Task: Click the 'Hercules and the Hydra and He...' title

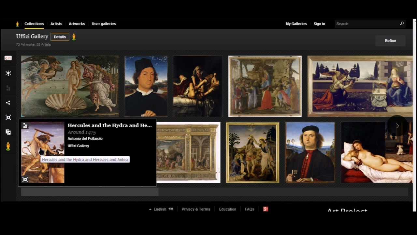Action: [x=110, y=125]
